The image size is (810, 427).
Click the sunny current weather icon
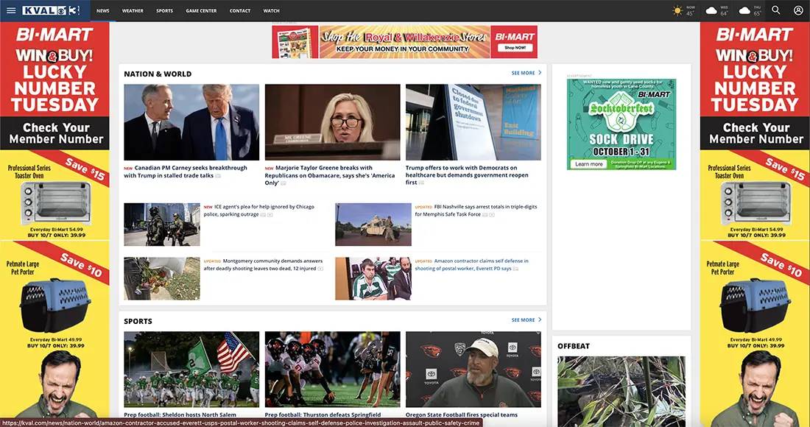[x=677, y=10]
